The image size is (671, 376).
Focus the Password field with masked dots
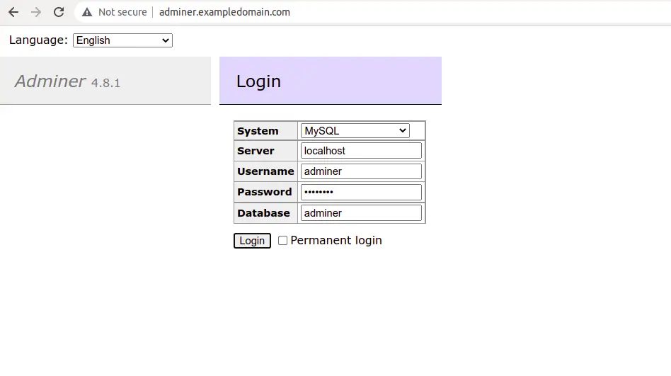tap(361, 192)
